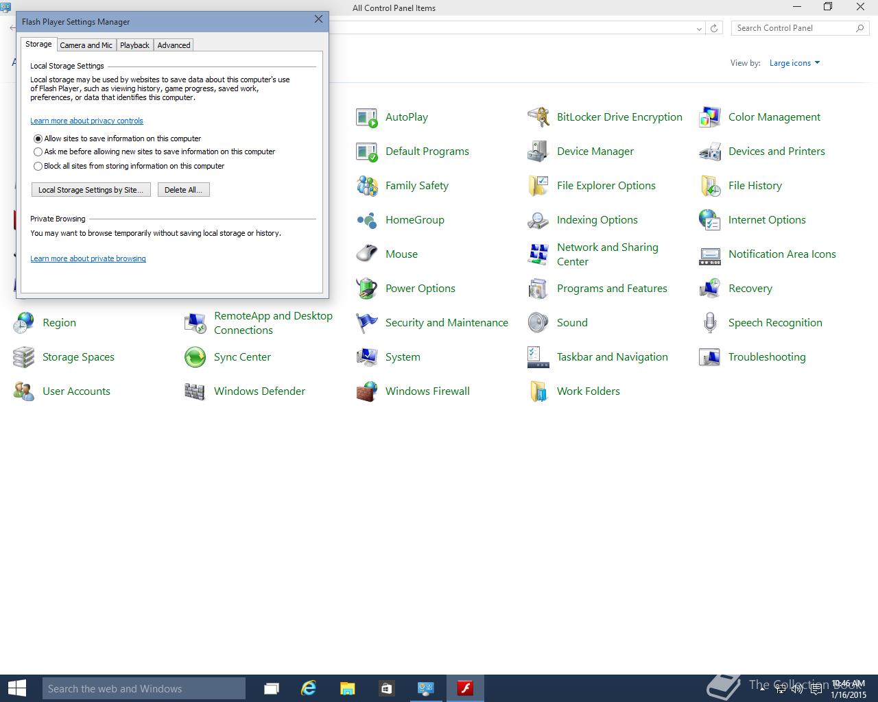878x702 pixels.
Task: Open the Work Folders link
Action: coord(589,391)
